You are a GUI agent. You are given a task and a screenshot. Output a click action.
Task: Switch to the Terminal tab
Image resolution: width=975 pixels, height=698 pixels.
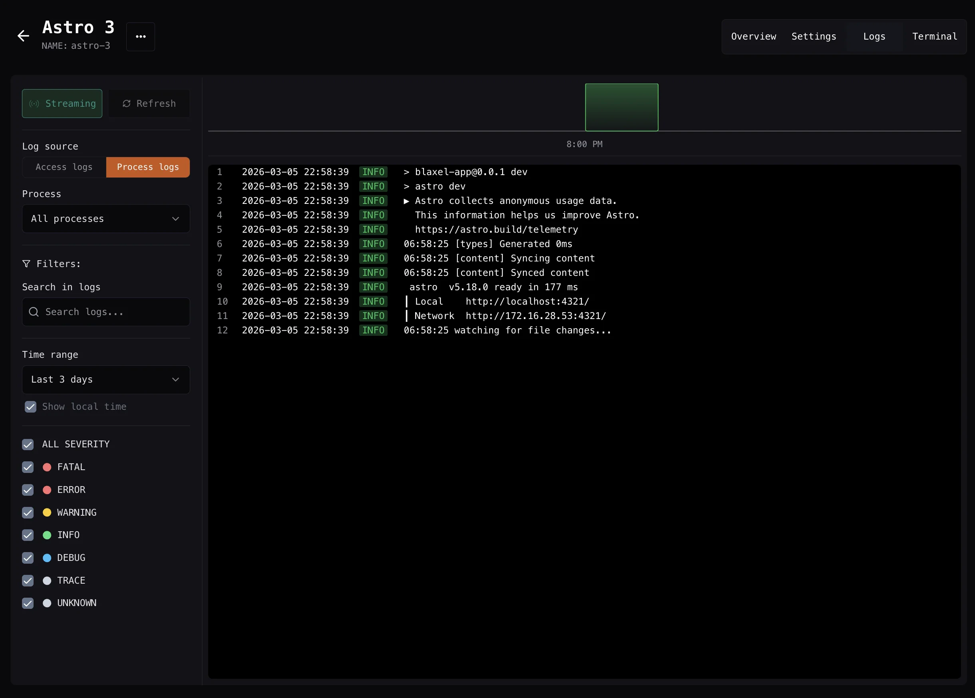coord(935,36)
